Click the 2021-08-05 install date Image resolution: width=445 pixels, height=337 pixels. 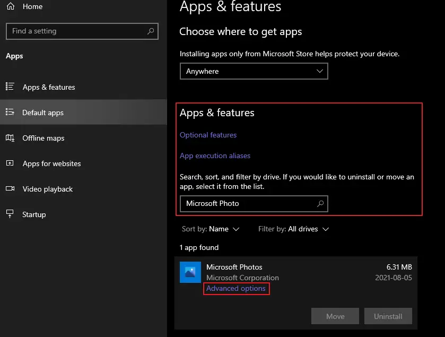tap(394, 278)
